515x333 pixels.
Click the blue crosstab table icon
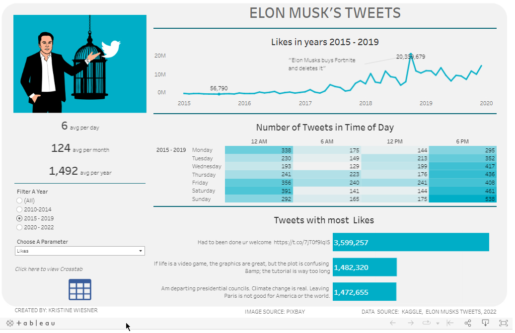pos(79,289)
